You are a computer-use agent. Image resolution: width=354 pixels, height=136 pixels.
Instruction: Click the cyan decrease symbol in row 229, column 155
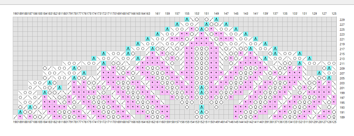(x=187, y=20)
